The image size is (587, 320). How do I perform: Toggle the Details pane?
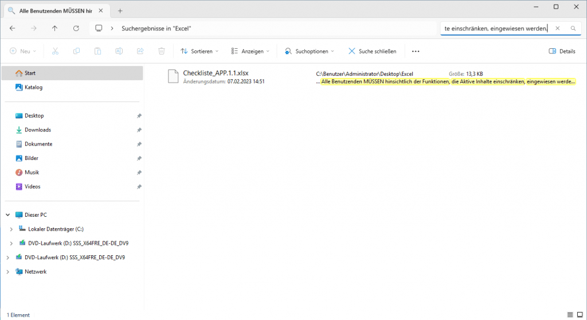point(562,51)
